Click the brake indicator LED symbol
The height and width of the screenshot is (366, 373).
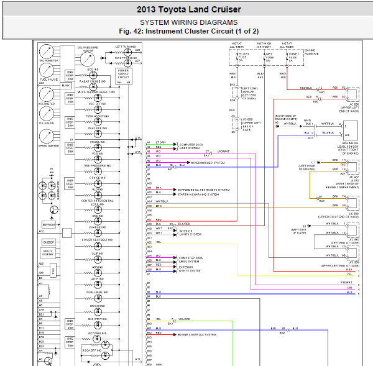point(98,312)
